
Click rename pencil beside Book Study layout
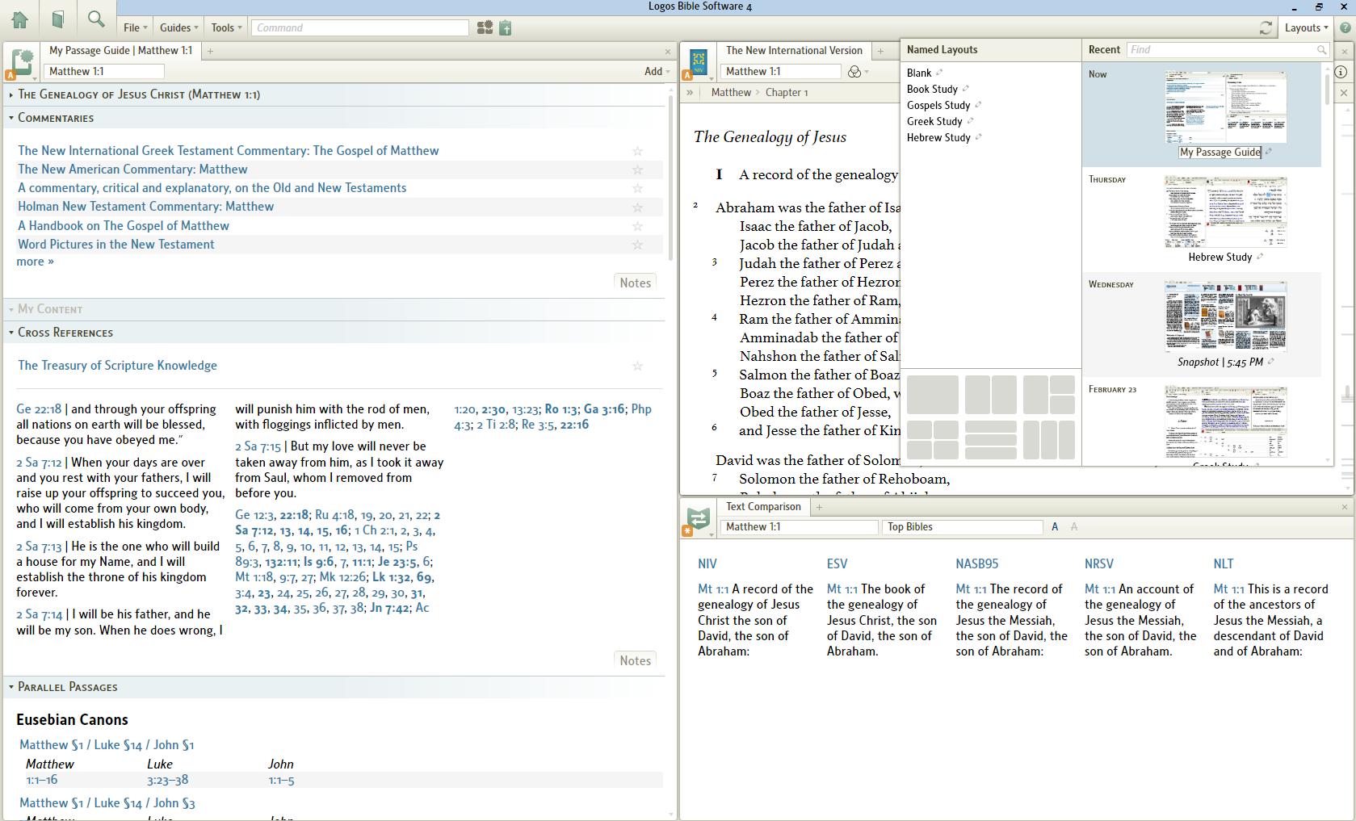966,89
